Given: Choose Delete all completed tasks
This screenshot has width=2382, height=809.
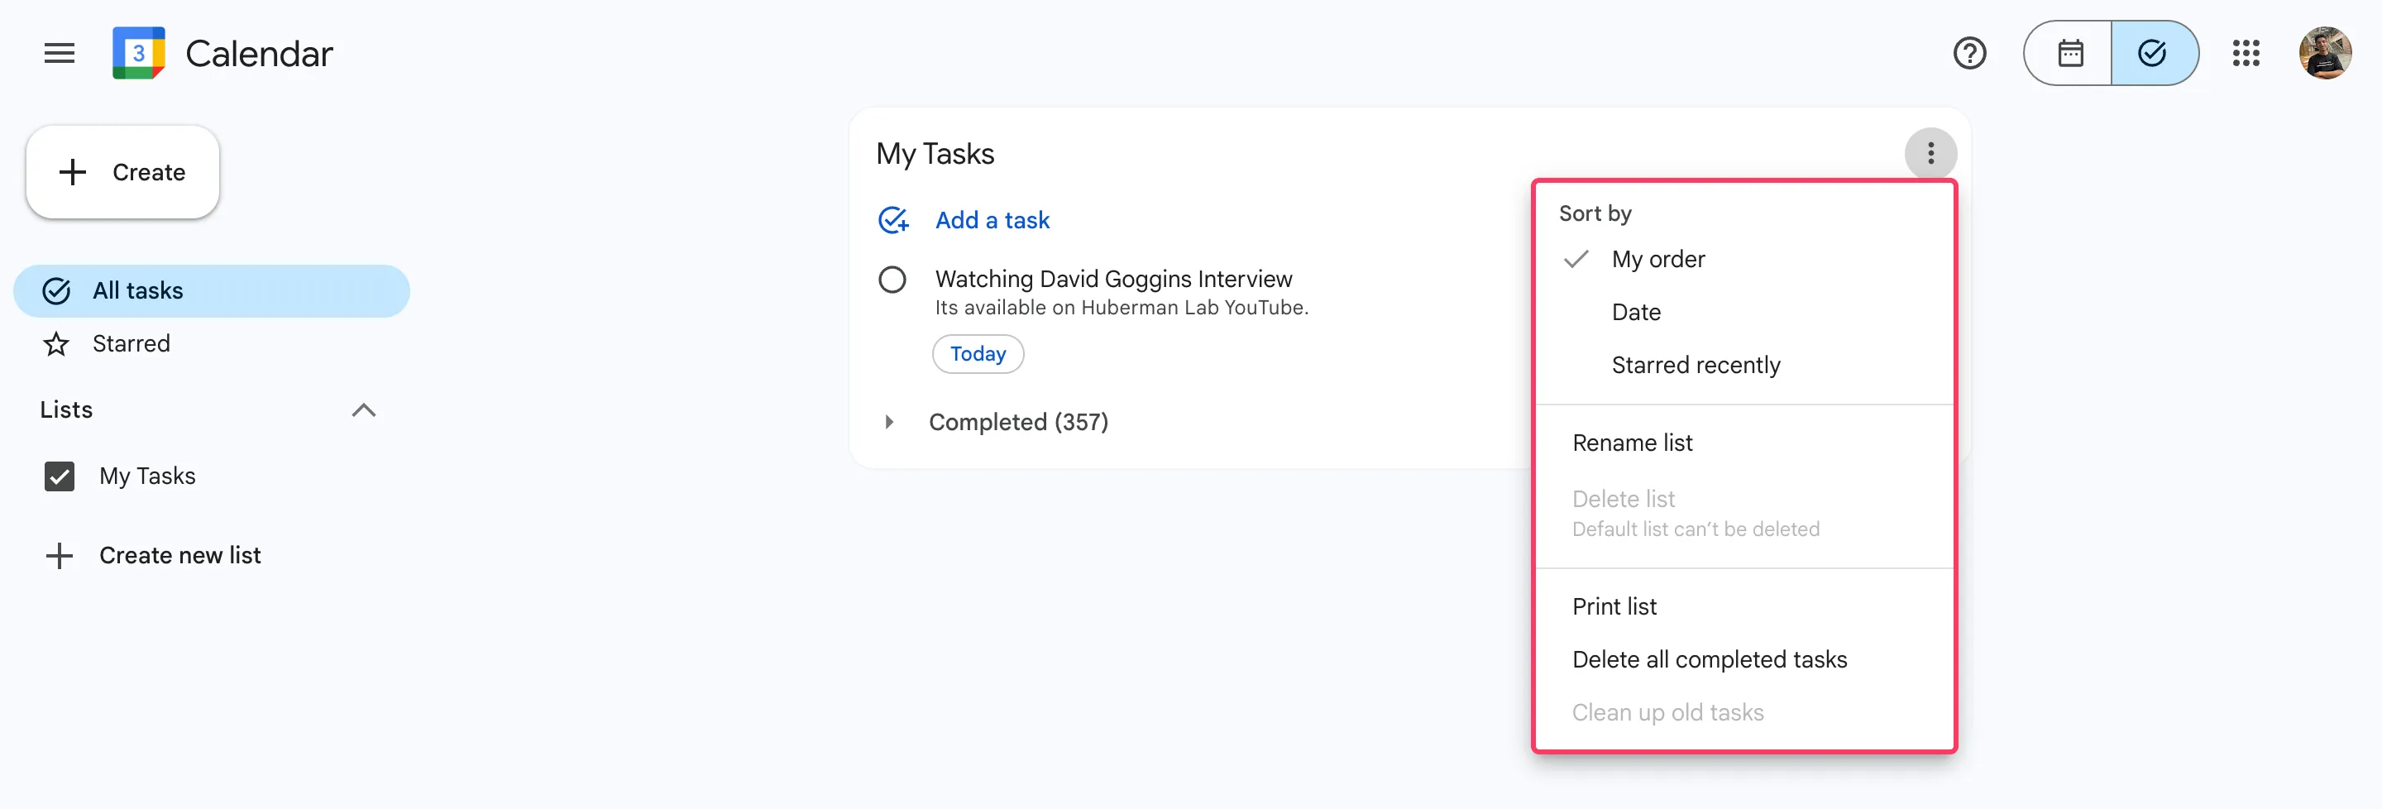Looking at the screenshot, I should (1744, 659).
